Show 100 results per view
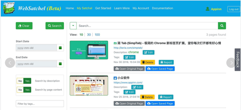241x110 pixels. (x=97, y=35)
